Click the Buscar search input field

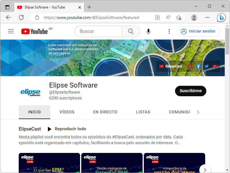coord(98,31)
